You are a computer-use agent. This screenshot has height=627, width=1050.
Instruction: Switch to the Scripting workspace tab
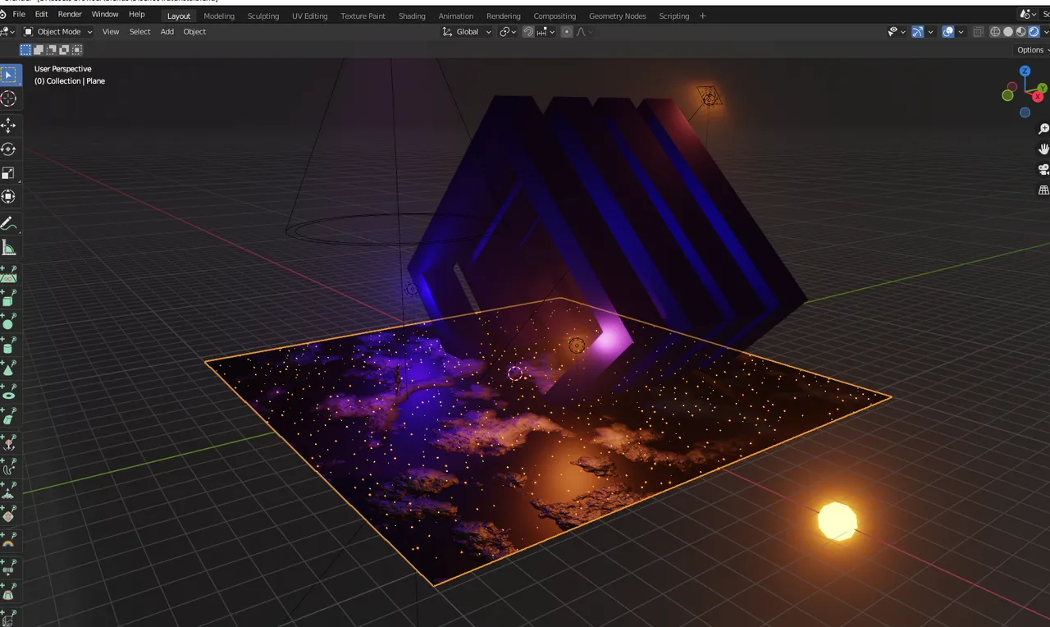[674, 16]
